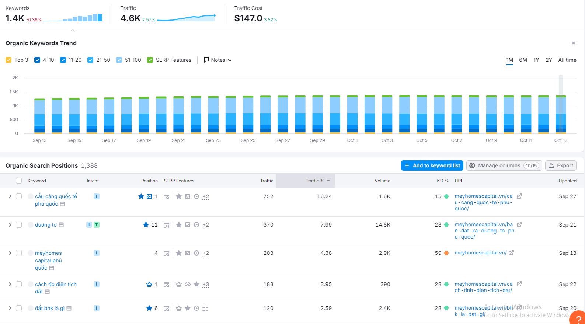View SERP snapshot for meyhomes capital keyword
585x324 pixels.
pos(52,268)
